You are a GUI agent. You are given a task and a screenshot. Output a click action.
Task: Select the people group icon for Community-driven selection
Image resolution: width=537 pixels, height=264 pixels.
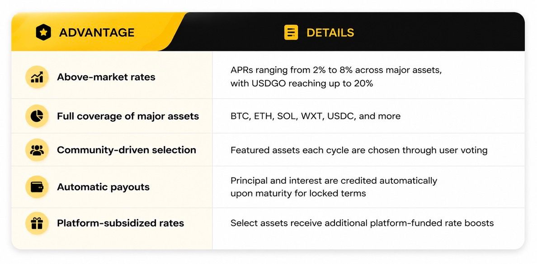[37, 150]
